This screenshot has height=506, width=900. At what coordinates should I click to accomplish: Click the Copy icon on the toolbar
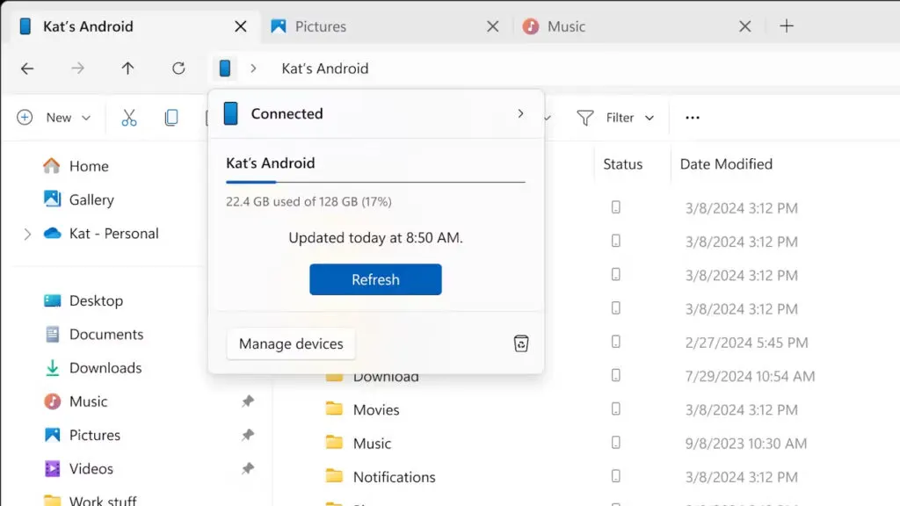pos(171,117)
